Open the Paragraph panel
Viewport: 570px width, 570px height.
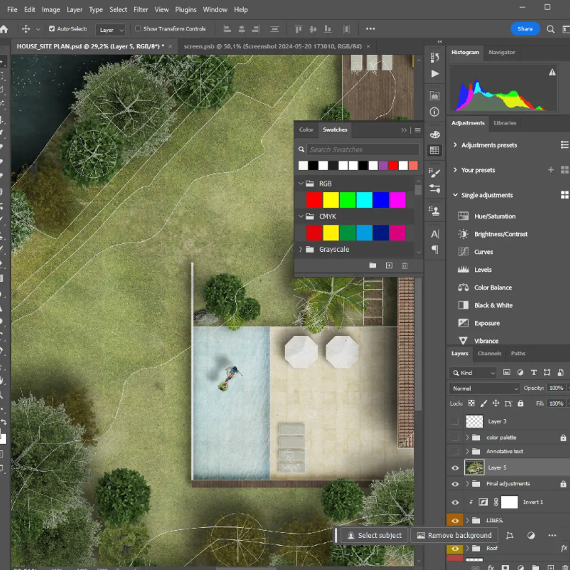coord(434,250)
